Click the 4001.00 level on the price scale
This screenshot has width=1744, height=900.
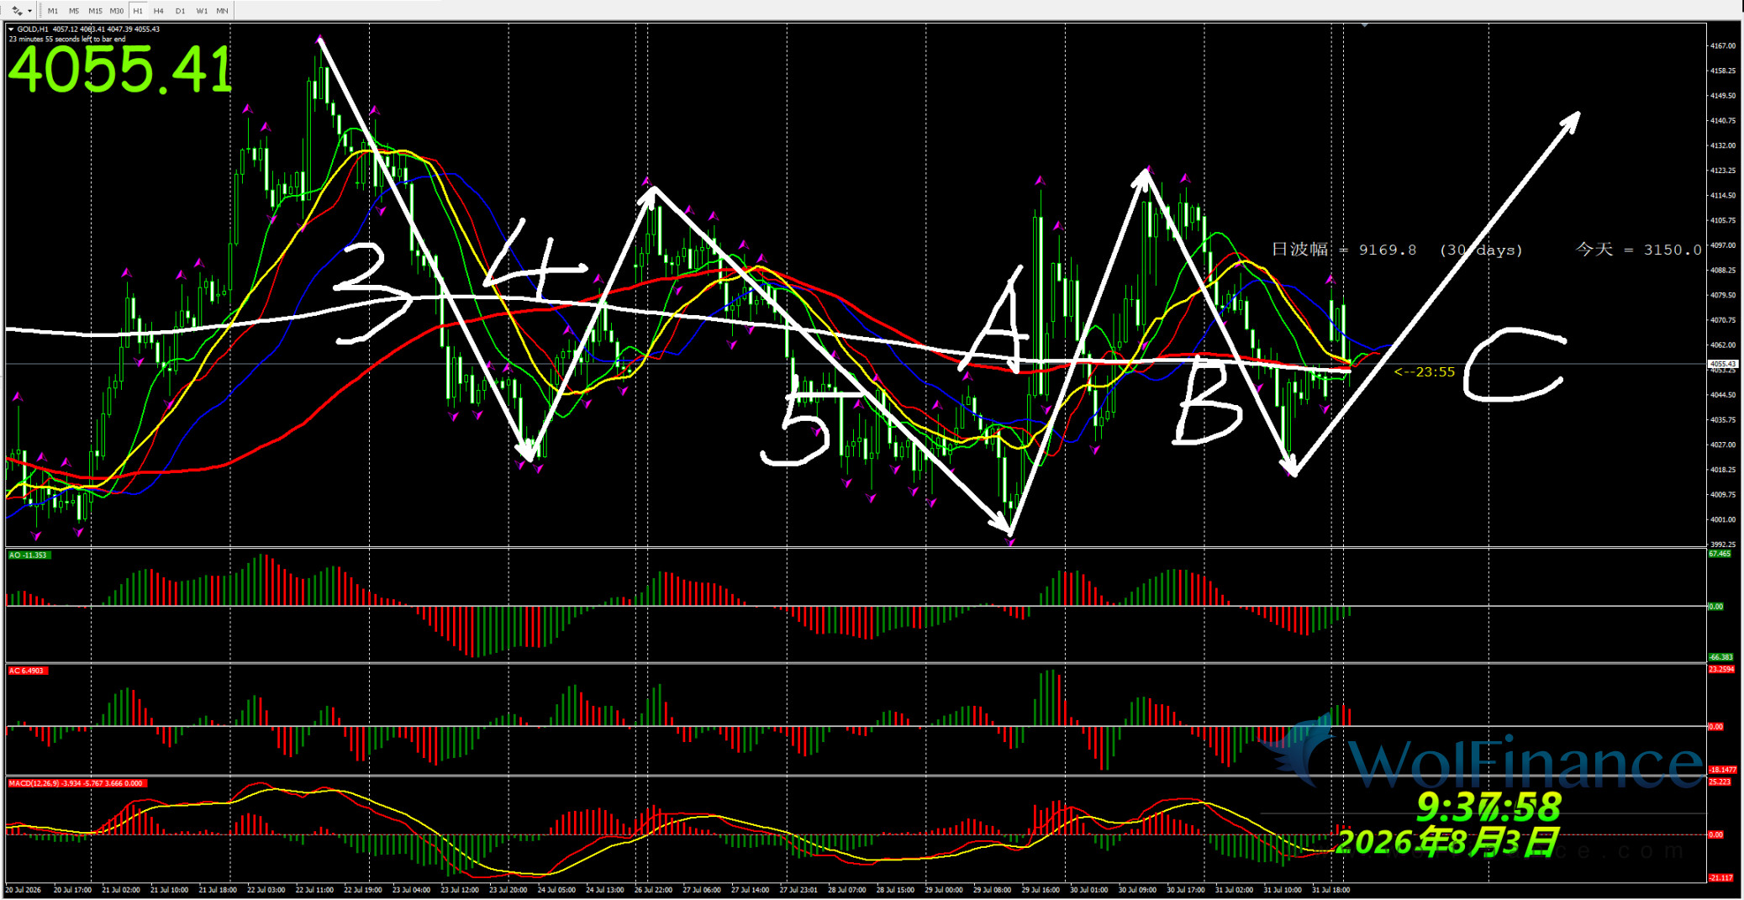coord(1723,519)
